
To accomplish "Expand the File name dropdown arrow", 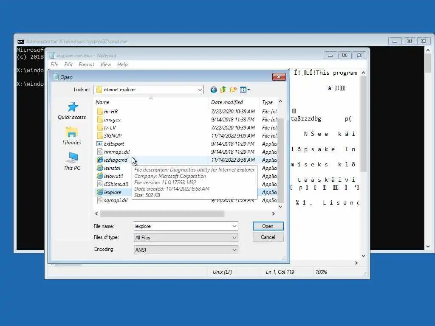I will click(x=234, y=226).
